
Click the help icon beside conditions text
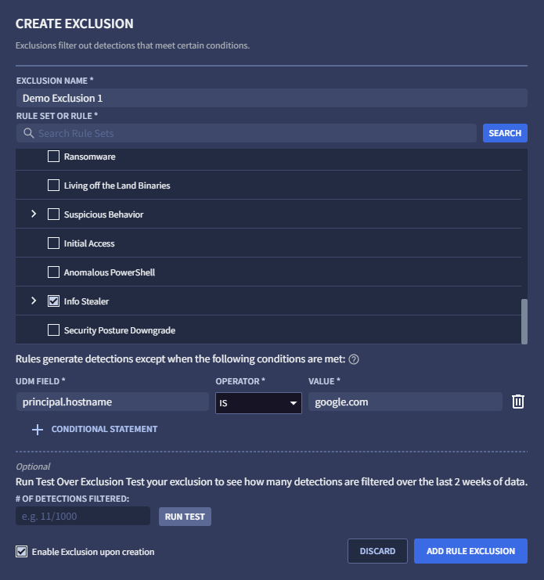point(354,360)
